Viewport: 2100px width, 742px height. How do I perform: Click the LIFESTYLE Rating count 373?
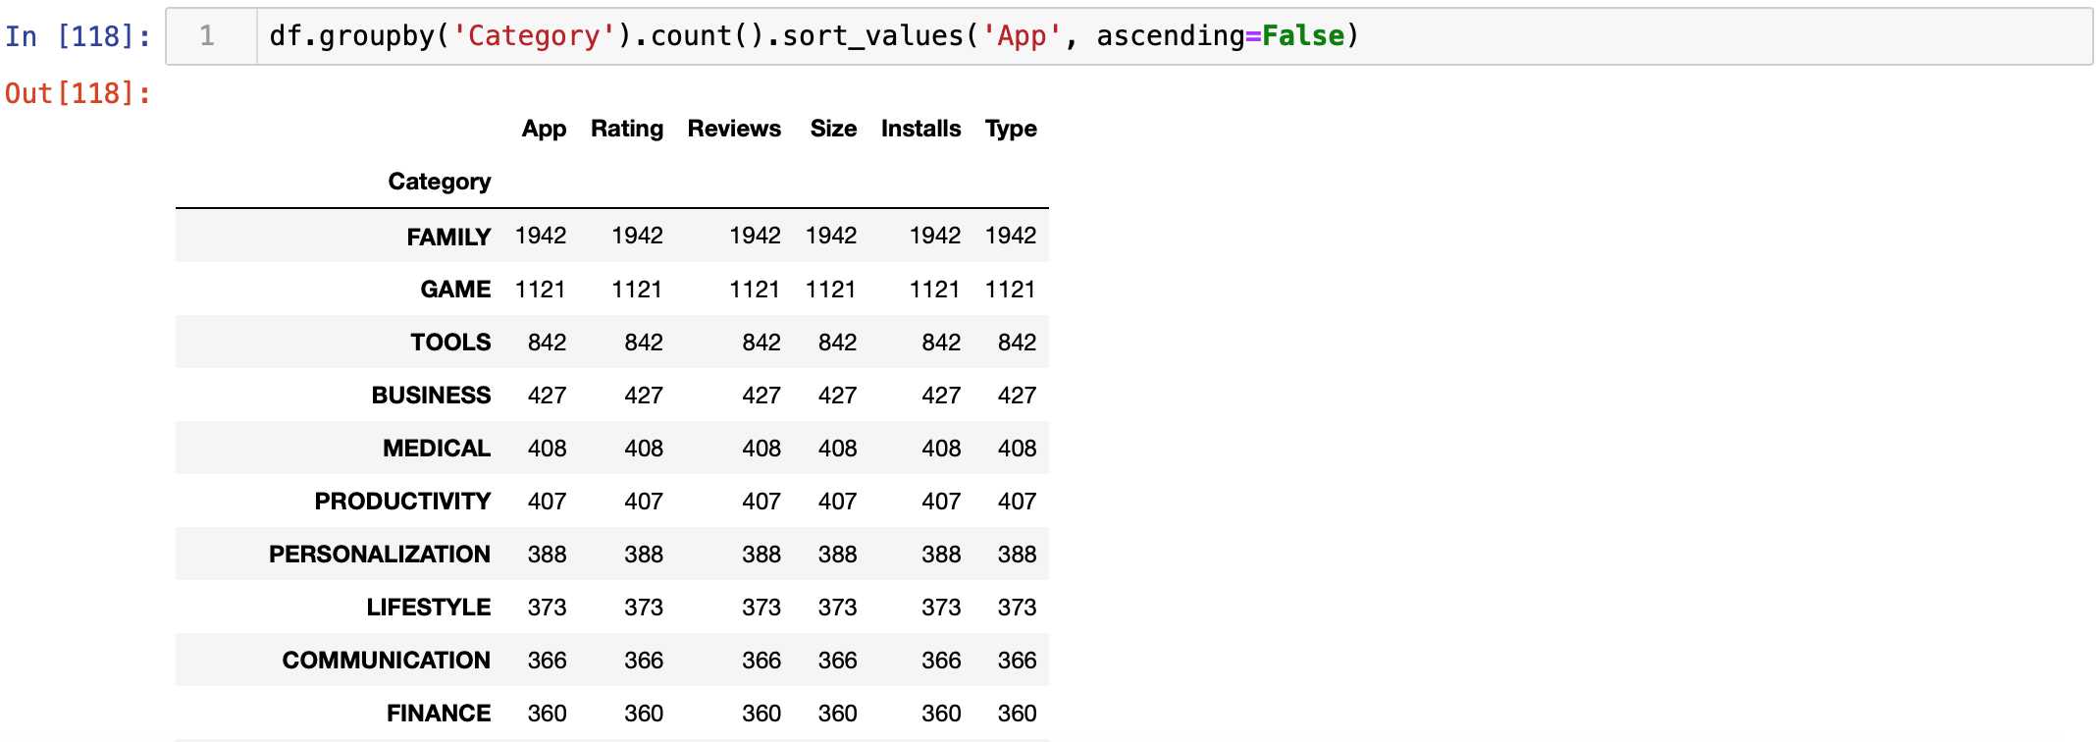[644, 608]
